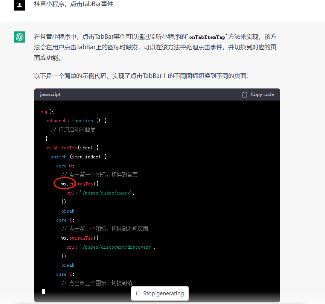
Task: Click the 'switch (item.index)' line
Action: [x=79, y=157]
